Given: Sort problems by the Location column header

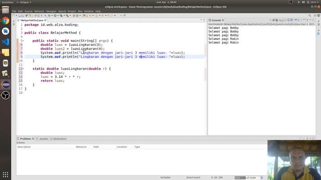Looking at the screenshot, I should tap(124, 147).
